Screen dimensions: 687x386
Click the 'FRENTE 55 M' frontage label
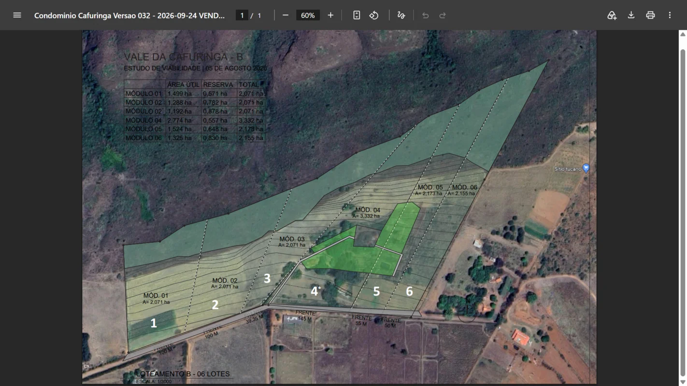[361, 320]
